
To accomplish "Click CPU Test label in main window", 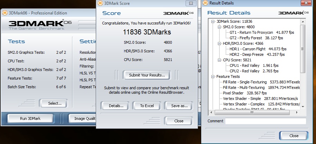I will pyautogui.click(x=16, y=61).
